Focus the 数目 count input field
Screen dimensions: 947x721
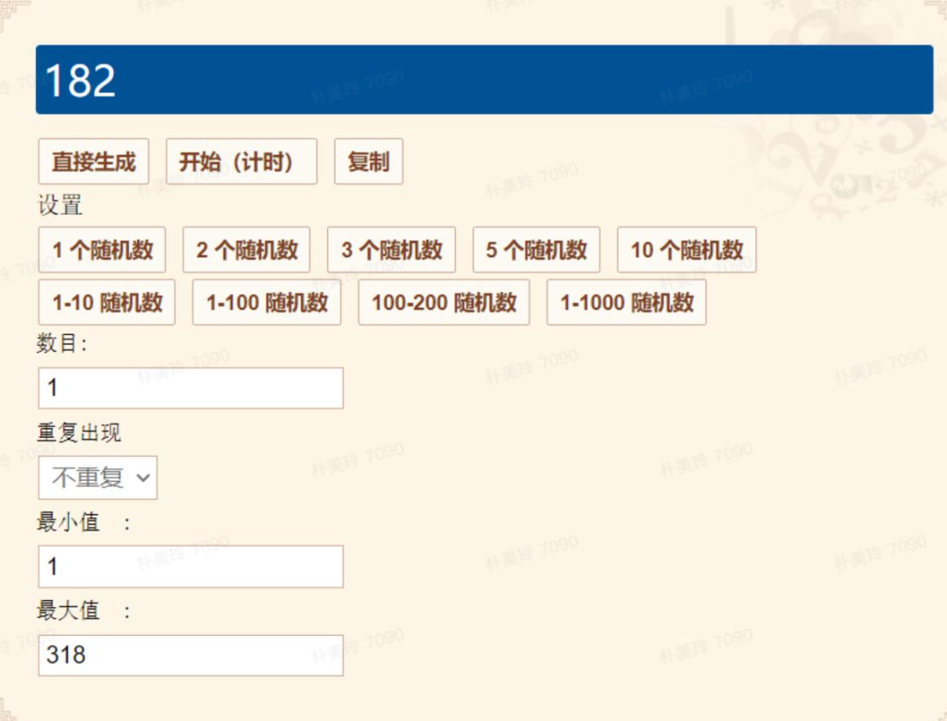[x=191, y=388]
